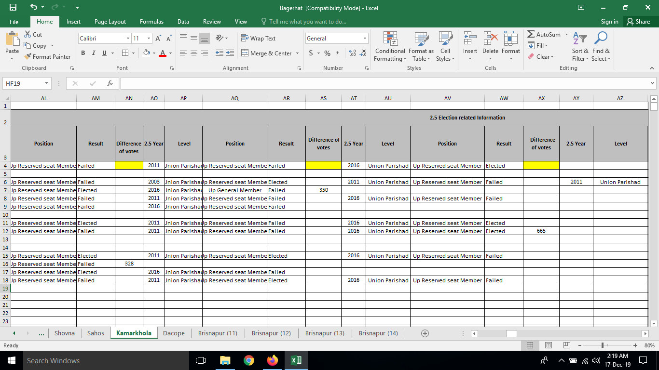
Task: Open the Find & Select tool
Action: (x=601, y=47)
